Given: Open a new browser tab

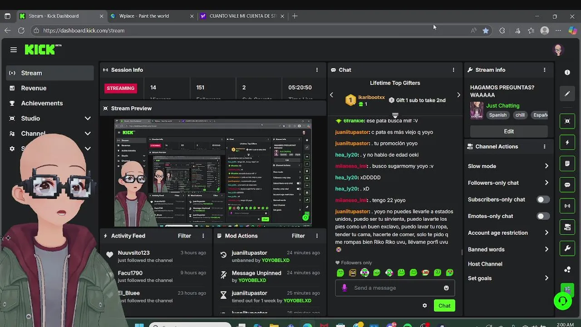Looking at the screenshot, I should tap(295, 16).
